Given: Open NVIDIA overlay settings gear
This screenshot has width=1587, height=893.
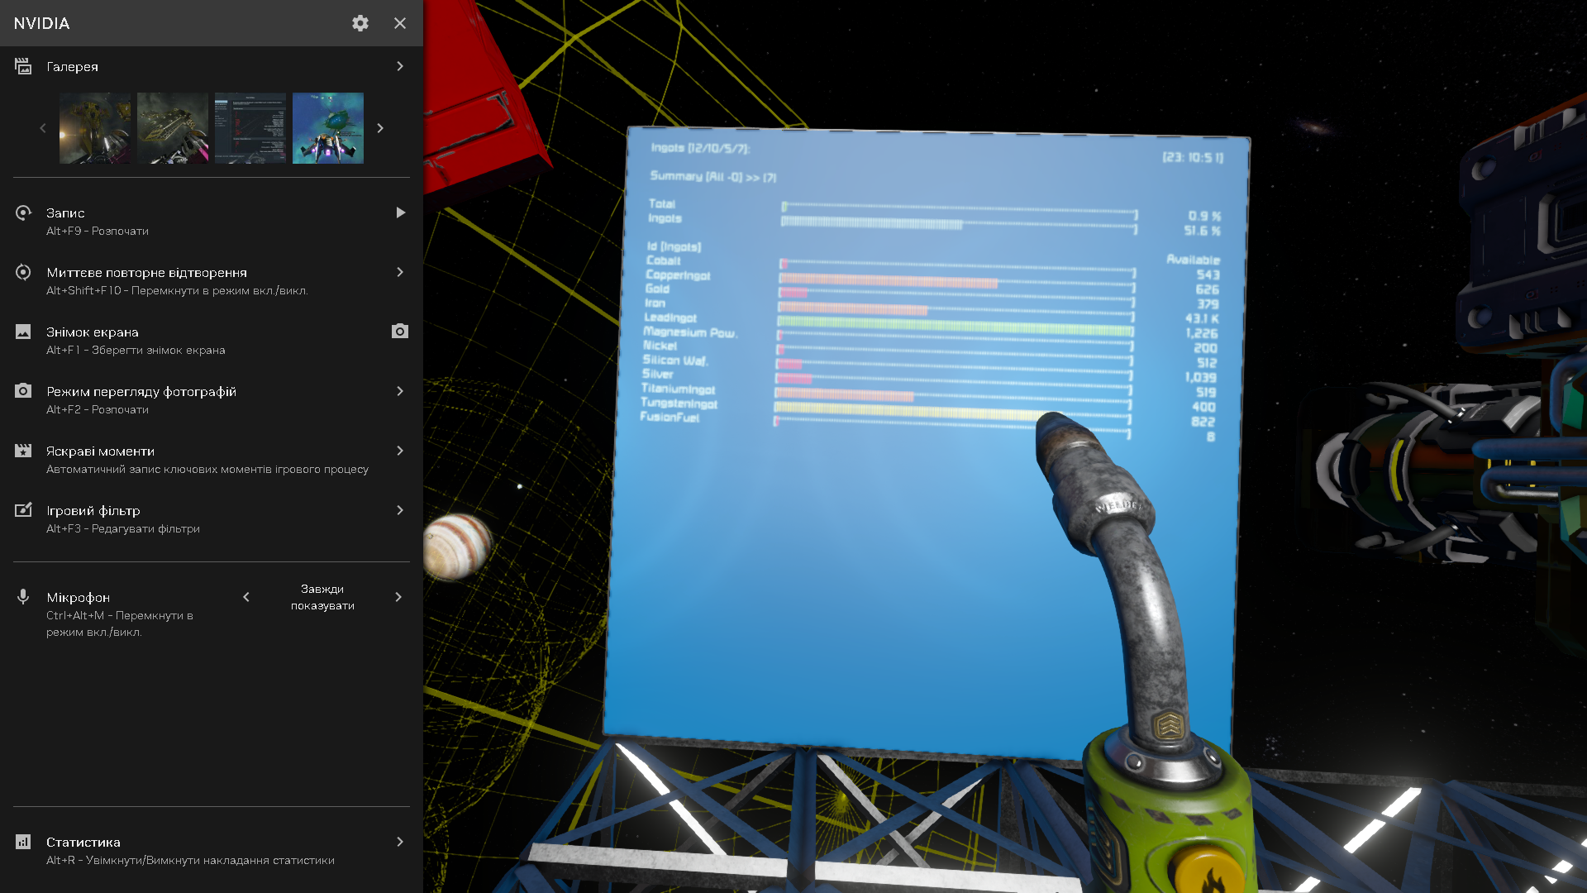Looking at the screenshot, I should point(360,23).
